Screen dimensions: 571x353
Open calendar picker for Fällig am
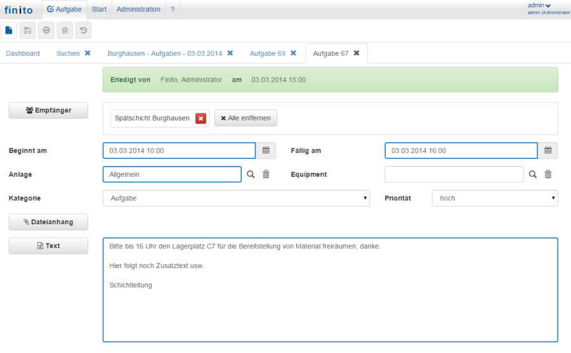[x=548, y=151]
